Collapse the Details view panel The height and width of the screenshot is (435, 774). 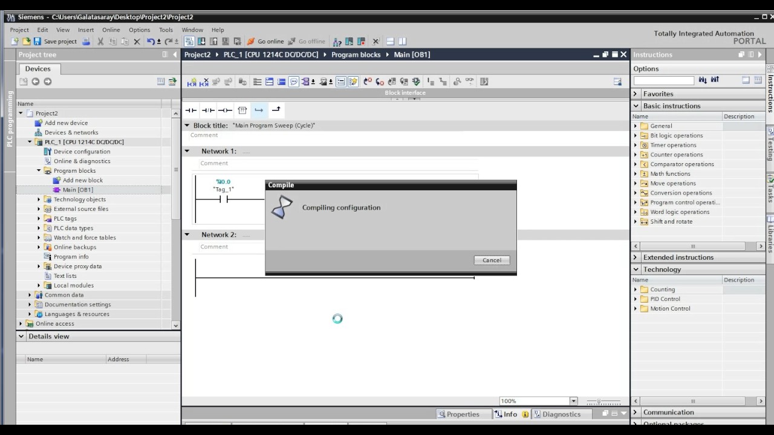pos(21,337)
